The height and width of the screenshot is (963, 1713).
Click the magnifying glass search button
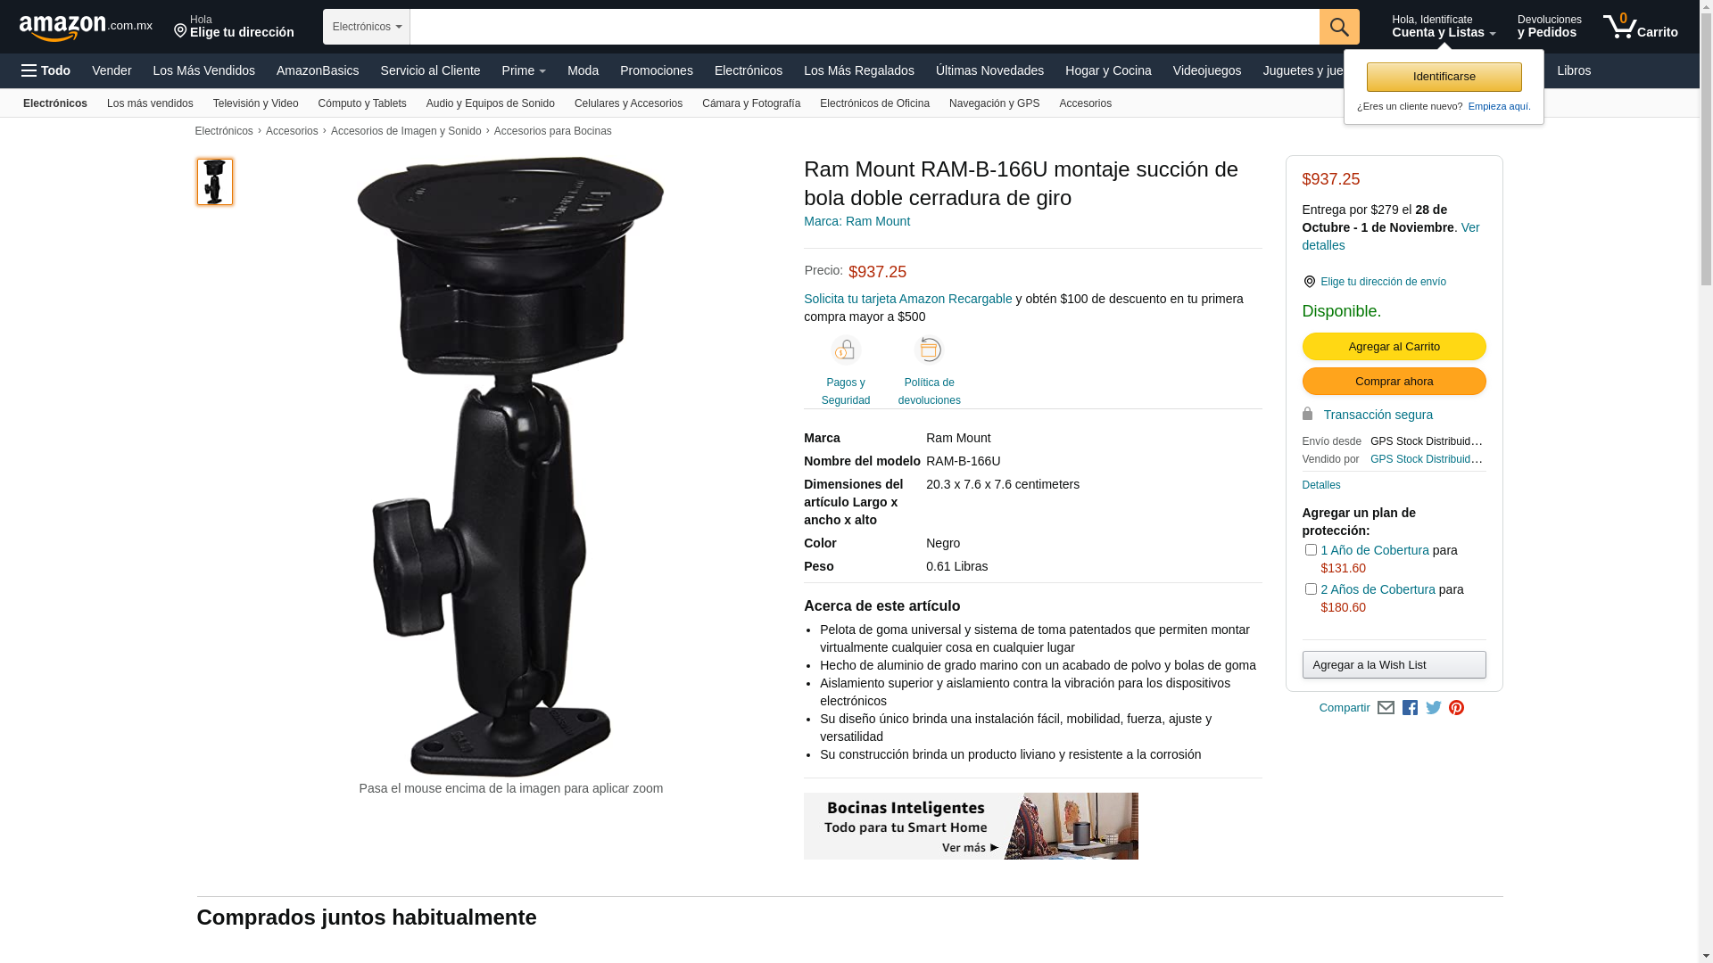1338,27
